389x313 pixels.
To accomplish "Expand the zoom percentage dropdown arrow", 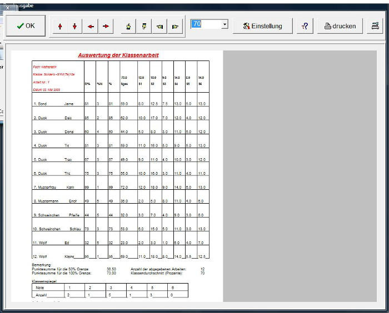I will pyautogui.click(x=224, y=24).
